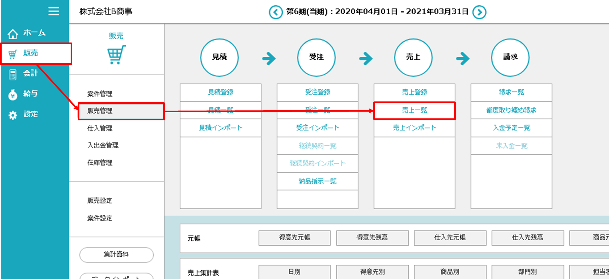Advance to next fiscal period arrow
This screenshot has height=279, width=609.
[x=479, y=12]
